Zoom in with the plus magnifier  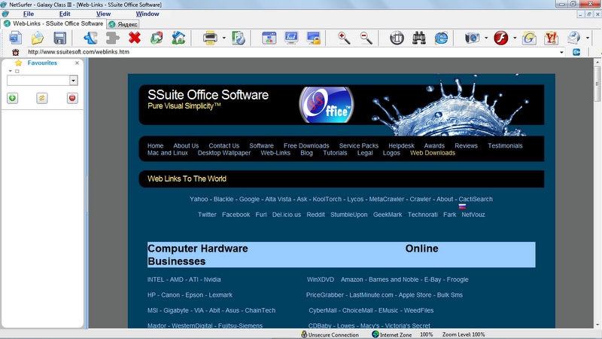tap(344, 38)
